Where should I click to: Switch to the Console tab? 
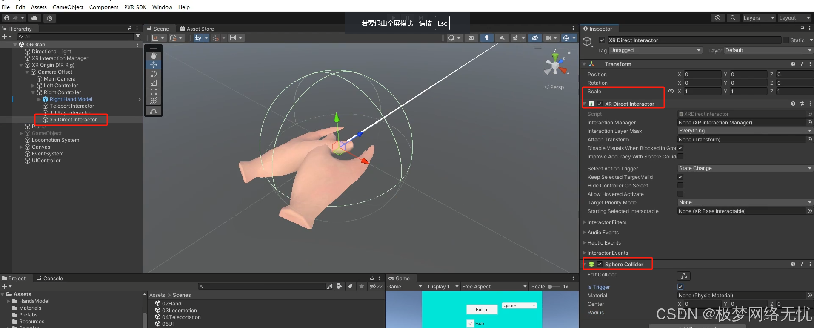tap(50, 278)
